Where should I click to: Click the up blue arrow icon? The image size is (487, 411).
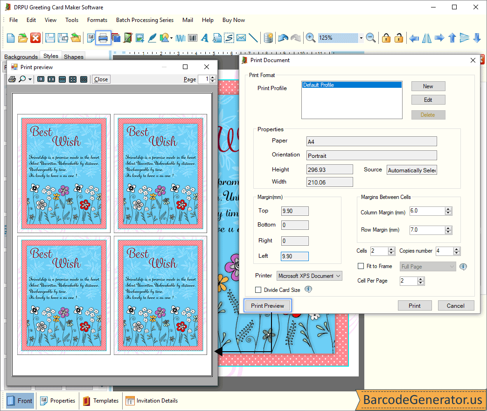click(452, 38)
